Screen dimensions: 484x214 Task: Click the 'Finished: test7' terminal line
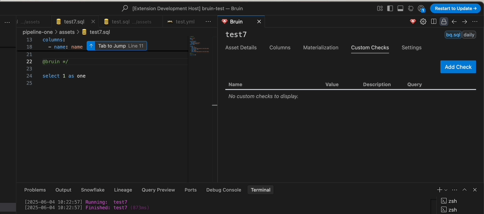pyautogui.click(x=87, y=208)
